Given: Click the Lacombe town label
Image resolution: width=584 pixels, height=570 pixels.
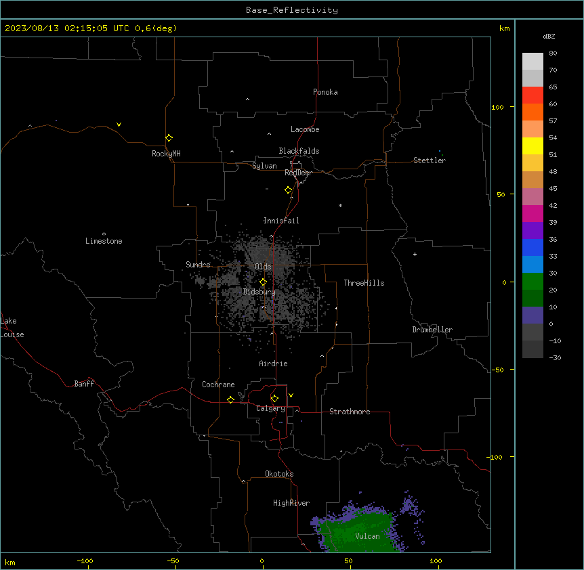Looking at the screenshot, I should click(x=305, y=129).
